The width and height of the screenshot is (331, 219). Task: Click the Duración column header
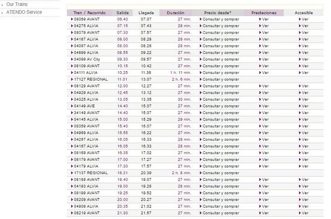(x=176, y=13)
